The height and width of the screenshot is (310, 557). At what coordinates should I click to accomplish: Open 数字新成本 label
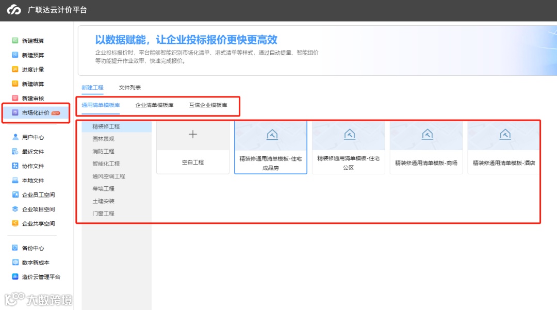(36, 263)
